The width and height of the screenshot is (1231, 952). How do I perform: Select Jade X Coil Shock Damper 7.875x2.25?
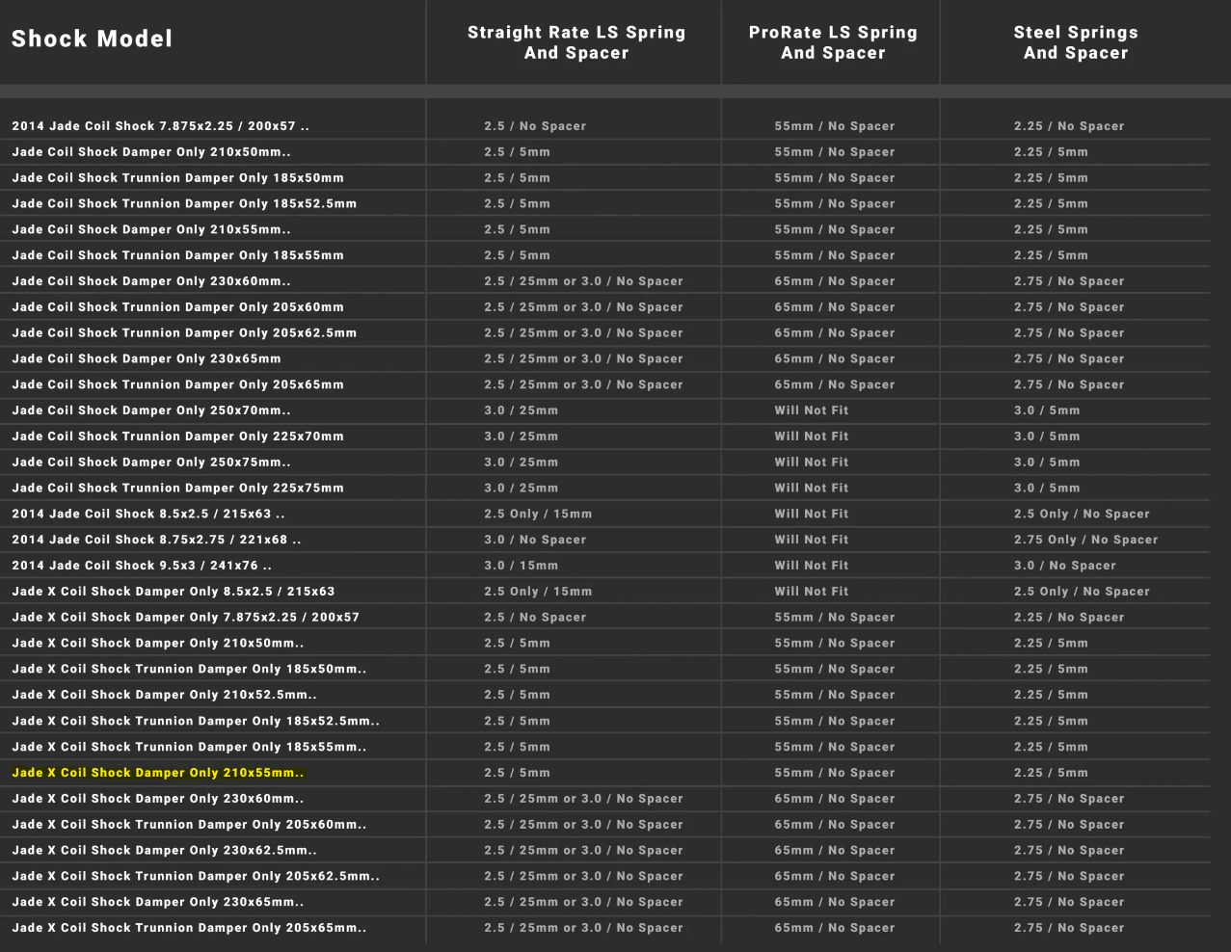[185, 618]
